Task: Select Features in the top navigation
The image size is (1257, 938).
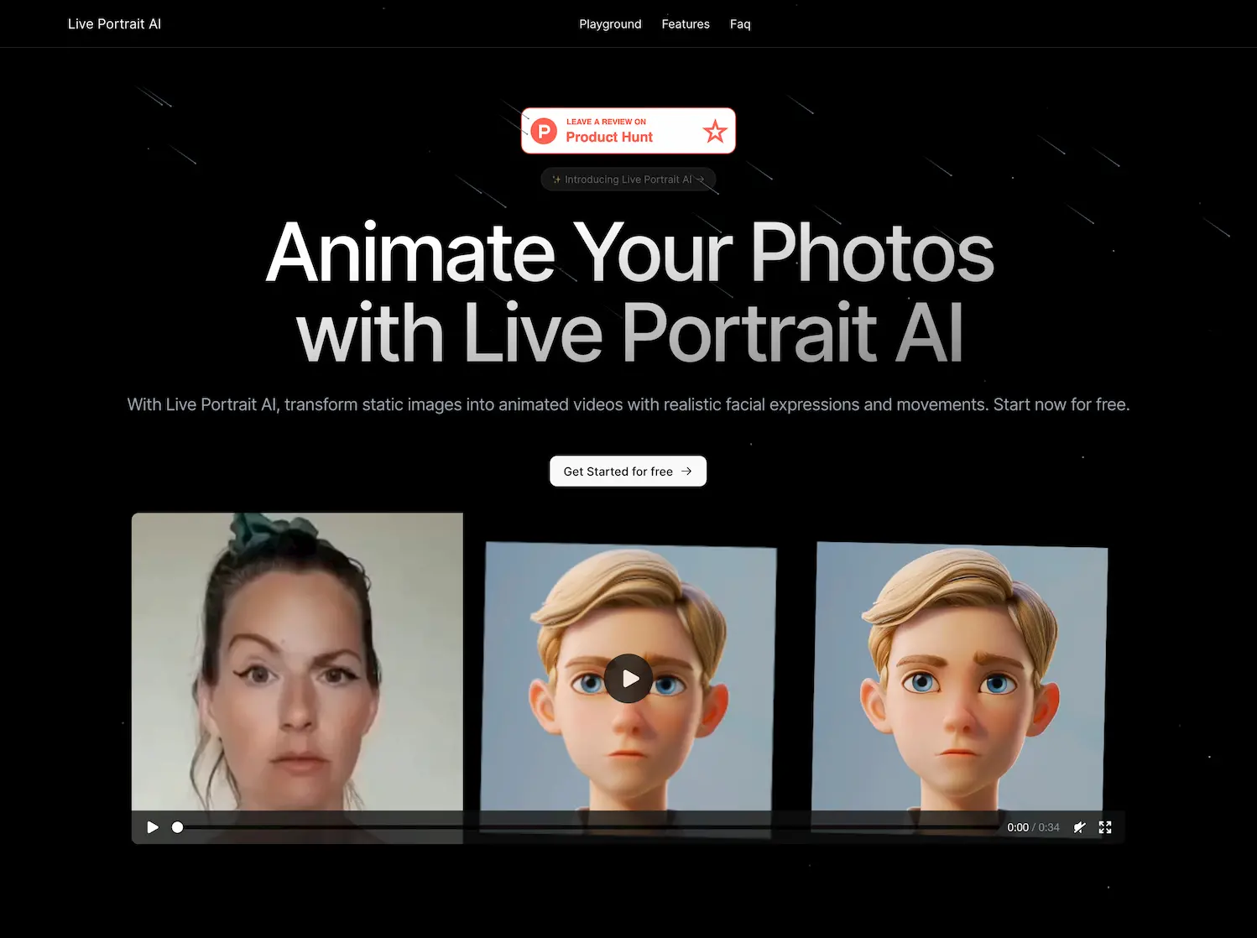Action: [686, 23]
